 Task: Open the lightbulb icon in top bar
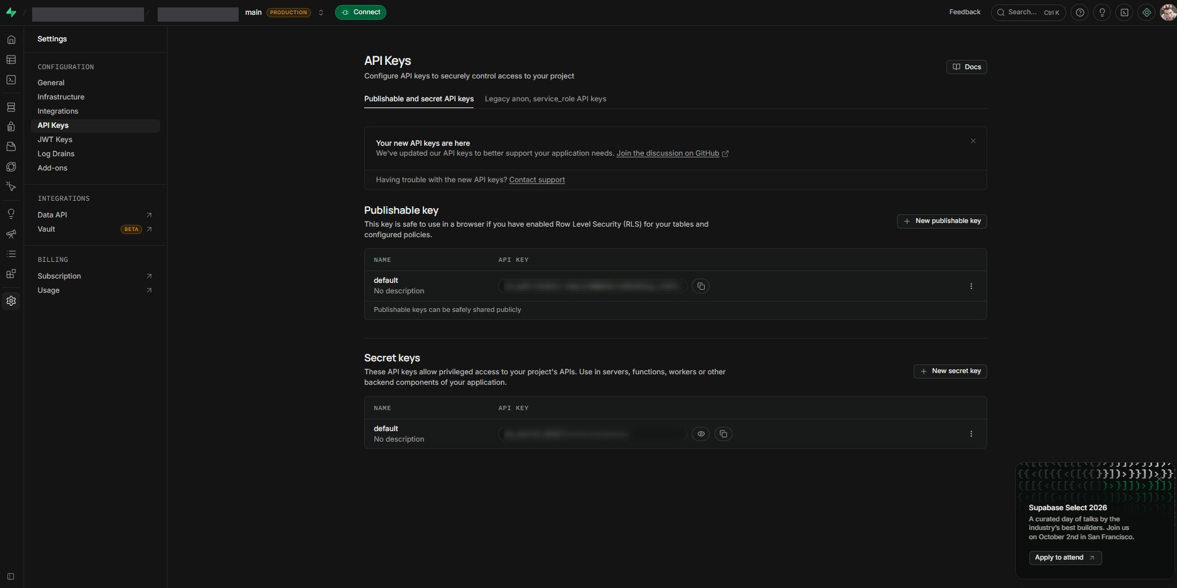[x=1102, y=12]
